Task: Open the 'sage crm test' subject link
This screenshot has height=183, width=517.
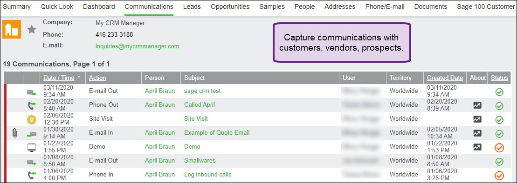Action: point(202,91)
